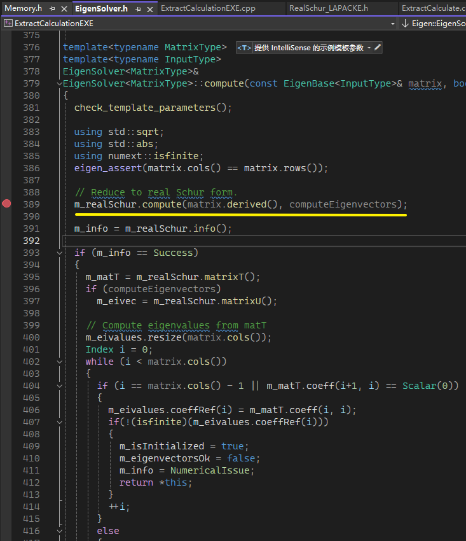
Task: Open the ExtractCalculationEXE.cpp tab
Action: [x=208, y=8]
